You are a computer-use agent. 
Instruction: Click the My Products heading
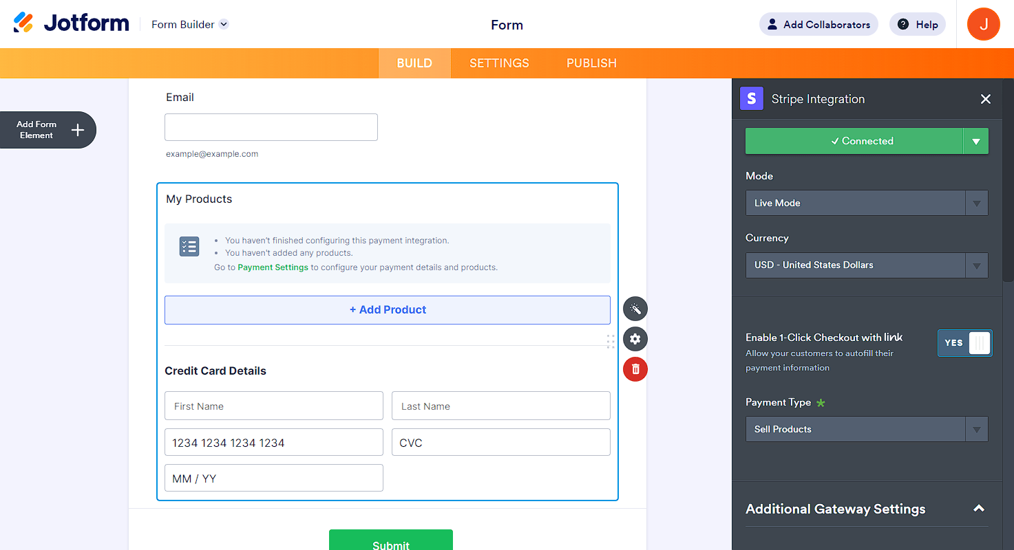199,199
